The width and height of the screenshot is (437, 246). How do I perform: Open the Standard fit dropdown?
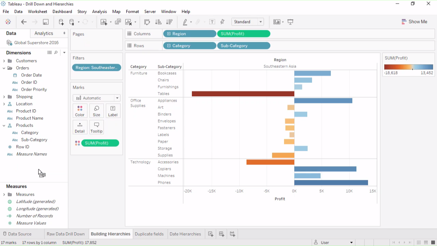pyautogui.click(x=248, y=22)
